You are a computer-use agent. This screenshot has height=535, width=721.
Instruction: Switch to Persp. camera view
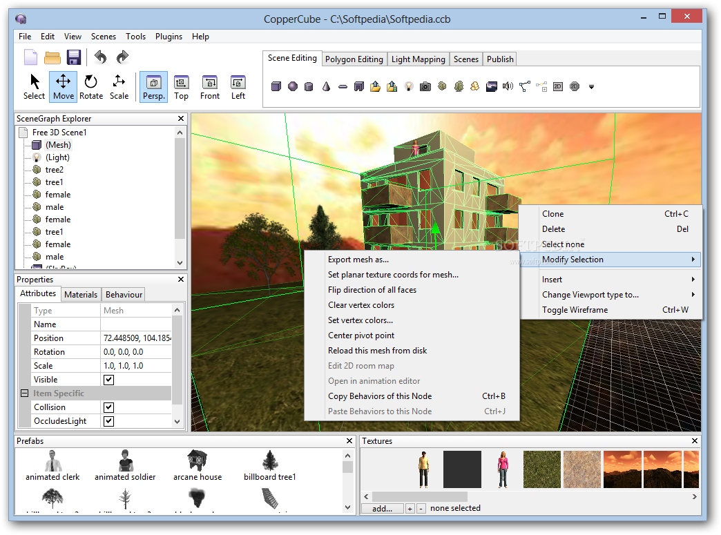point(153,87)
